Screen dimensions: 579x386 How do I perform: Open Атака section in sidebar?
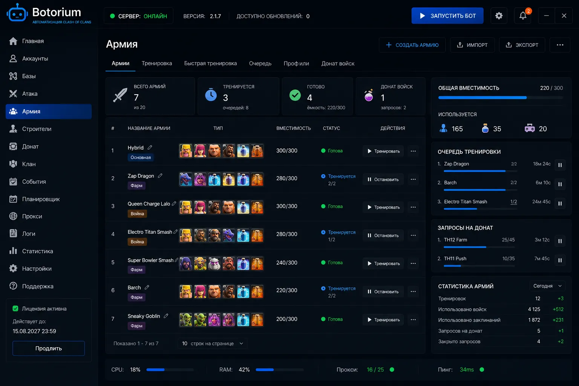[x=49, y=94]
